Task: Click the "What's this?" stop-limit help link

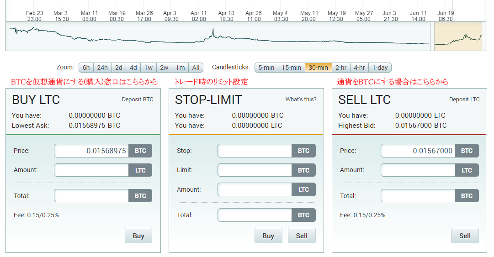Action: [x=301, y=100]
